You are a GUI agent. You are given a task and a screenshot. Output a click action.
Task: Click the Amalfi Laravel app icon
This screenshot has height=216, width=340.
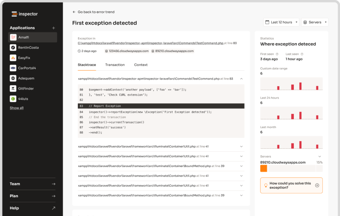tap(13, 37)
